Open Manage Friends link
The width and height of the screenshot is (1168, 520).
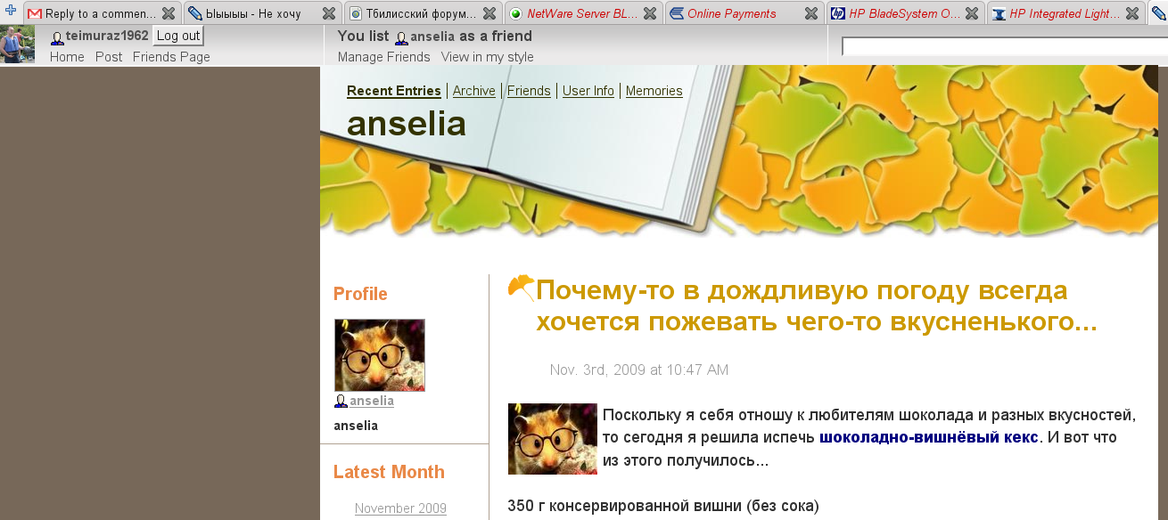(384, 57)
